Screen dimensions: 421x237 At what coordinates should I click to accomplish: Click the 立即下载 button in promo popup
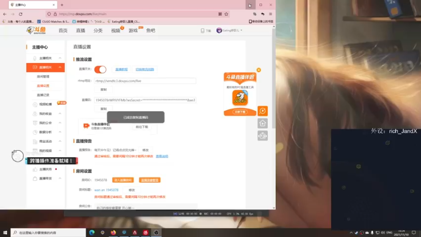pyautogui.click(x=240, y=112)
